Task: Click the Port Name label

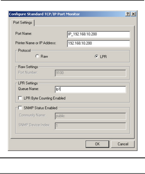Action: (x=24, y=34)
